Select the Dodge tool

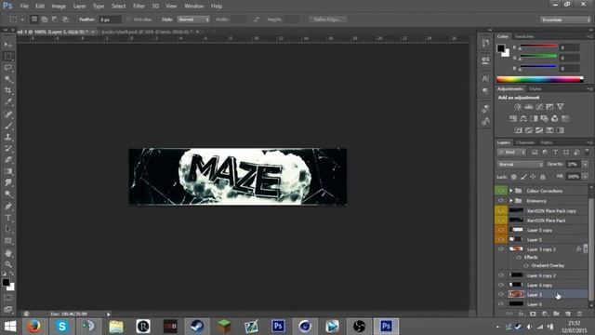(x=8, y=194)
